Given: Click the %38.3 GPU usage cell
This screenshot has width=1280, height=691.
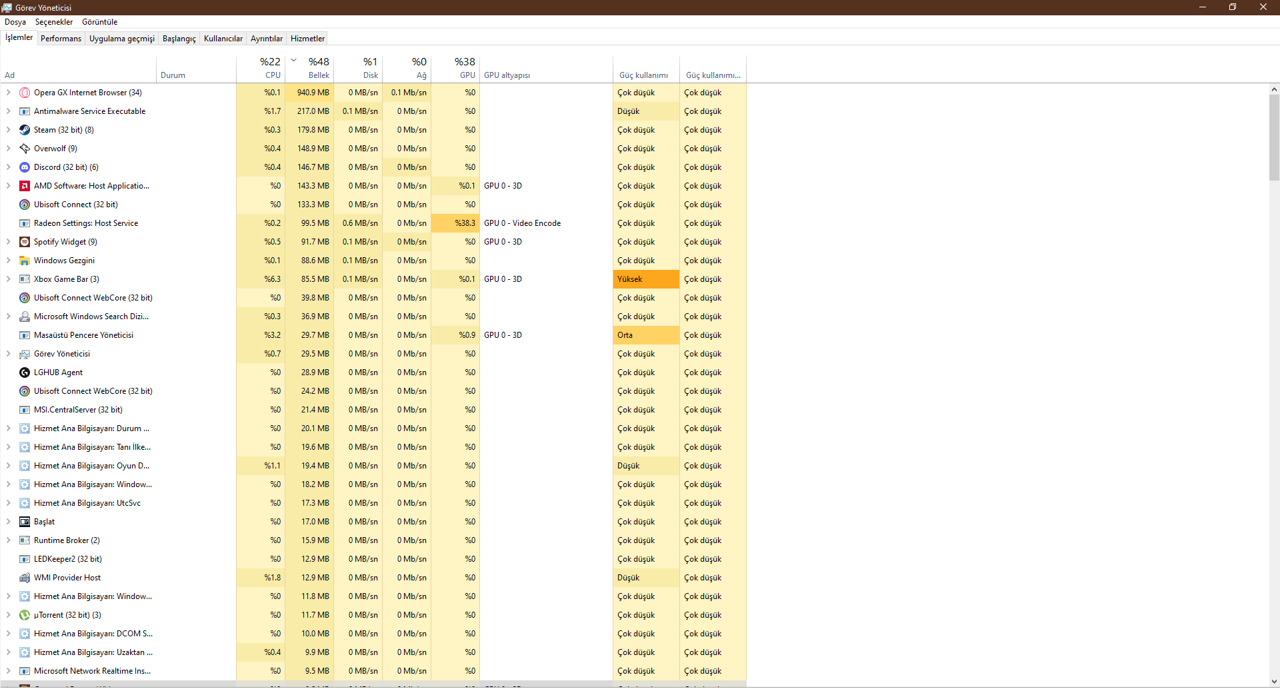Looking at the screenshot, I should click(455, 223).
